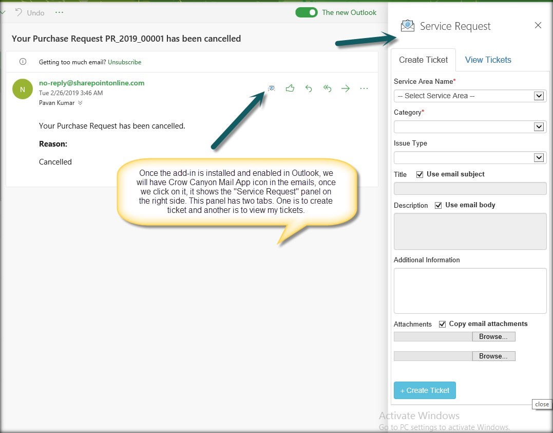Click sender address no-reply@sharepointonline.com
Viewport: 553px width, 433px height.
[92, 83]
